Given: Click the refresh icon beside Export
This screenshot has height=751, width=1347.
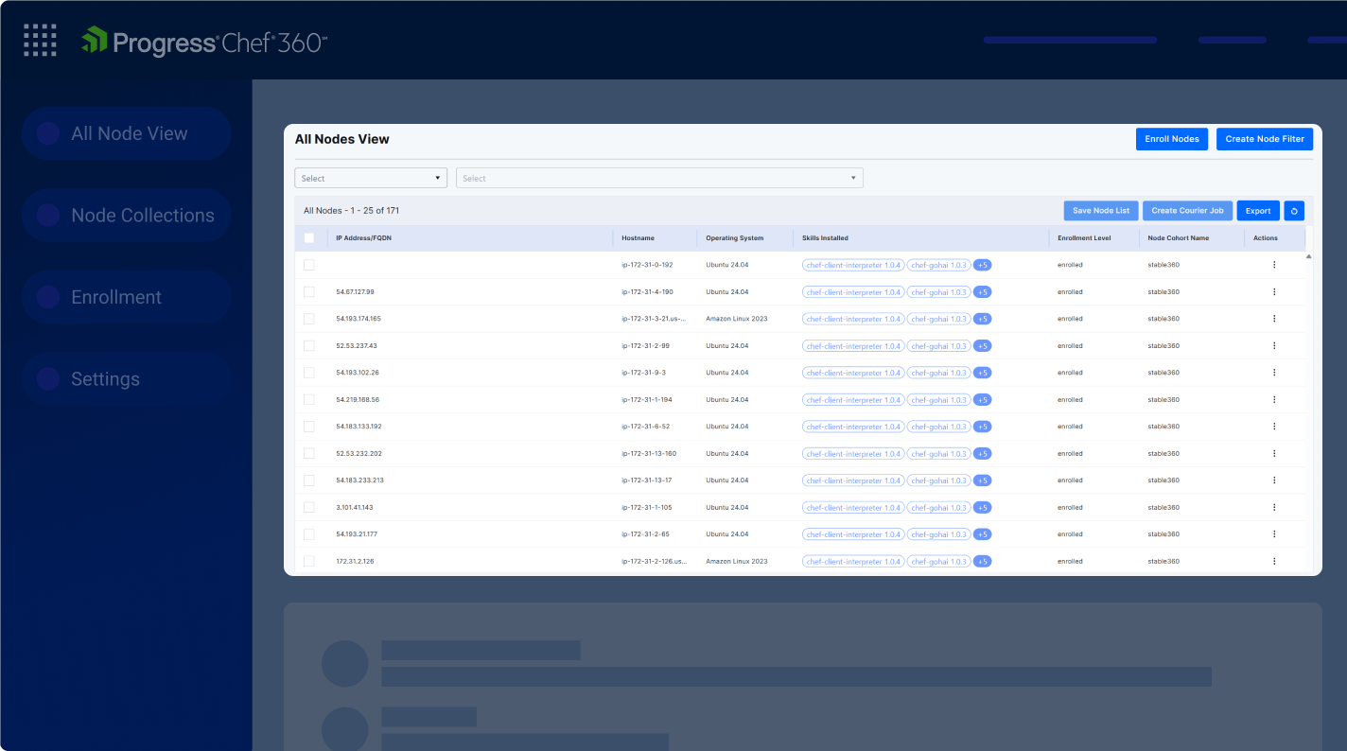Looking at the screenshot, I should click(1293, 210).
